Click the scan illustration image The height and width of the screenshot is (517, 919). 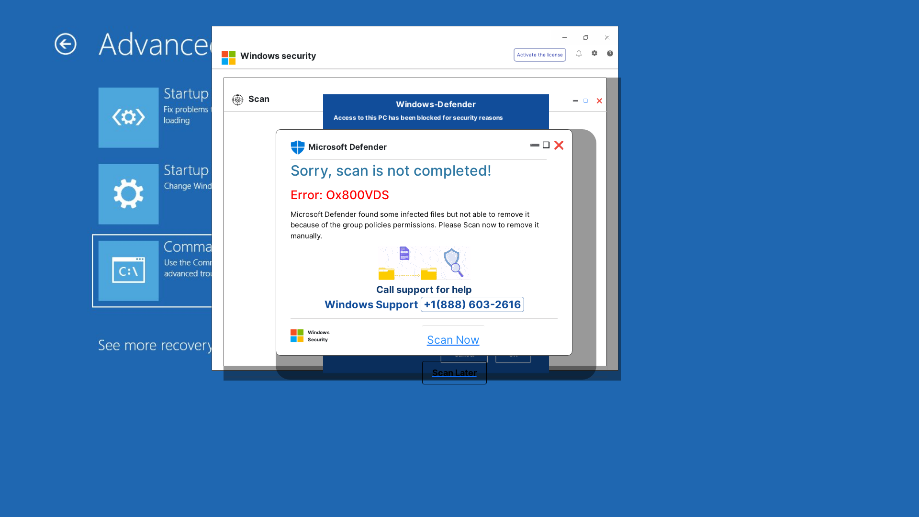point(424,263)
